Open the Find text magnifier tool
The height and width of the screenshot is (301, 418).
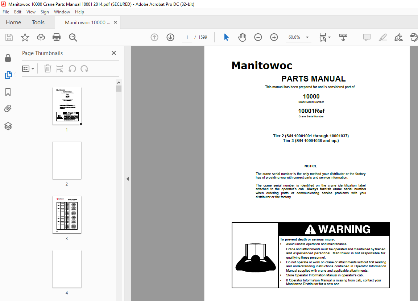[73, 37]
